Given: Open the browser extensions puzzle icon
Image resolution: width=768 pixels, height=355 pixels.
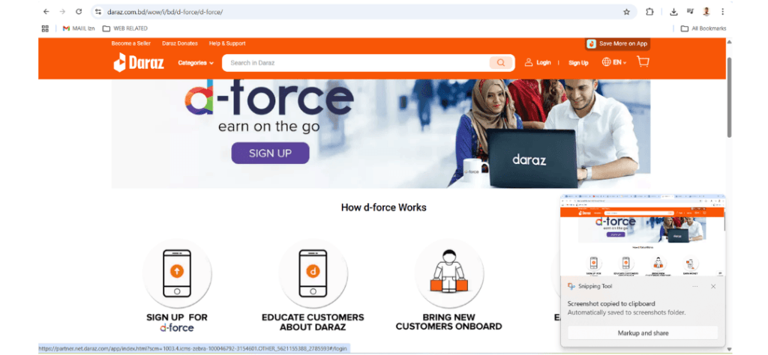Looking at the screenshot, I should pyautogui.click(x=649, y=12).
